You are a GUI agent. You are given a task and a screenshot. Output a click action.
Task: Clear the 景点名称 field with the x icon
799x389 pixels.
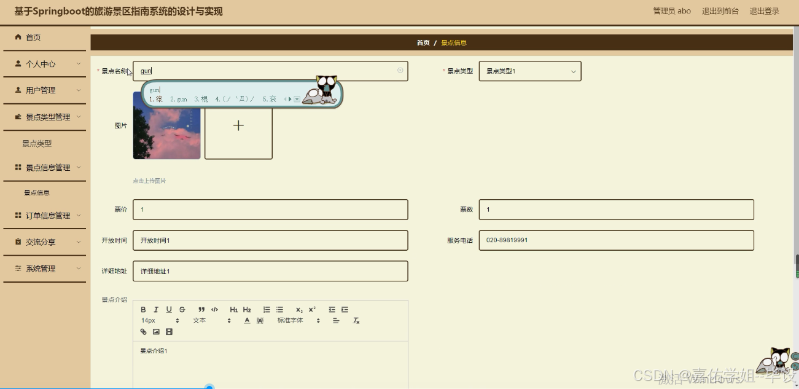point(400,71)
